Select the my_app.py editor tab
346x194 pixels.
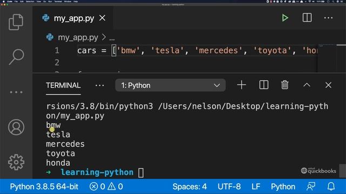pyautogui.click(x=74, y=18)
